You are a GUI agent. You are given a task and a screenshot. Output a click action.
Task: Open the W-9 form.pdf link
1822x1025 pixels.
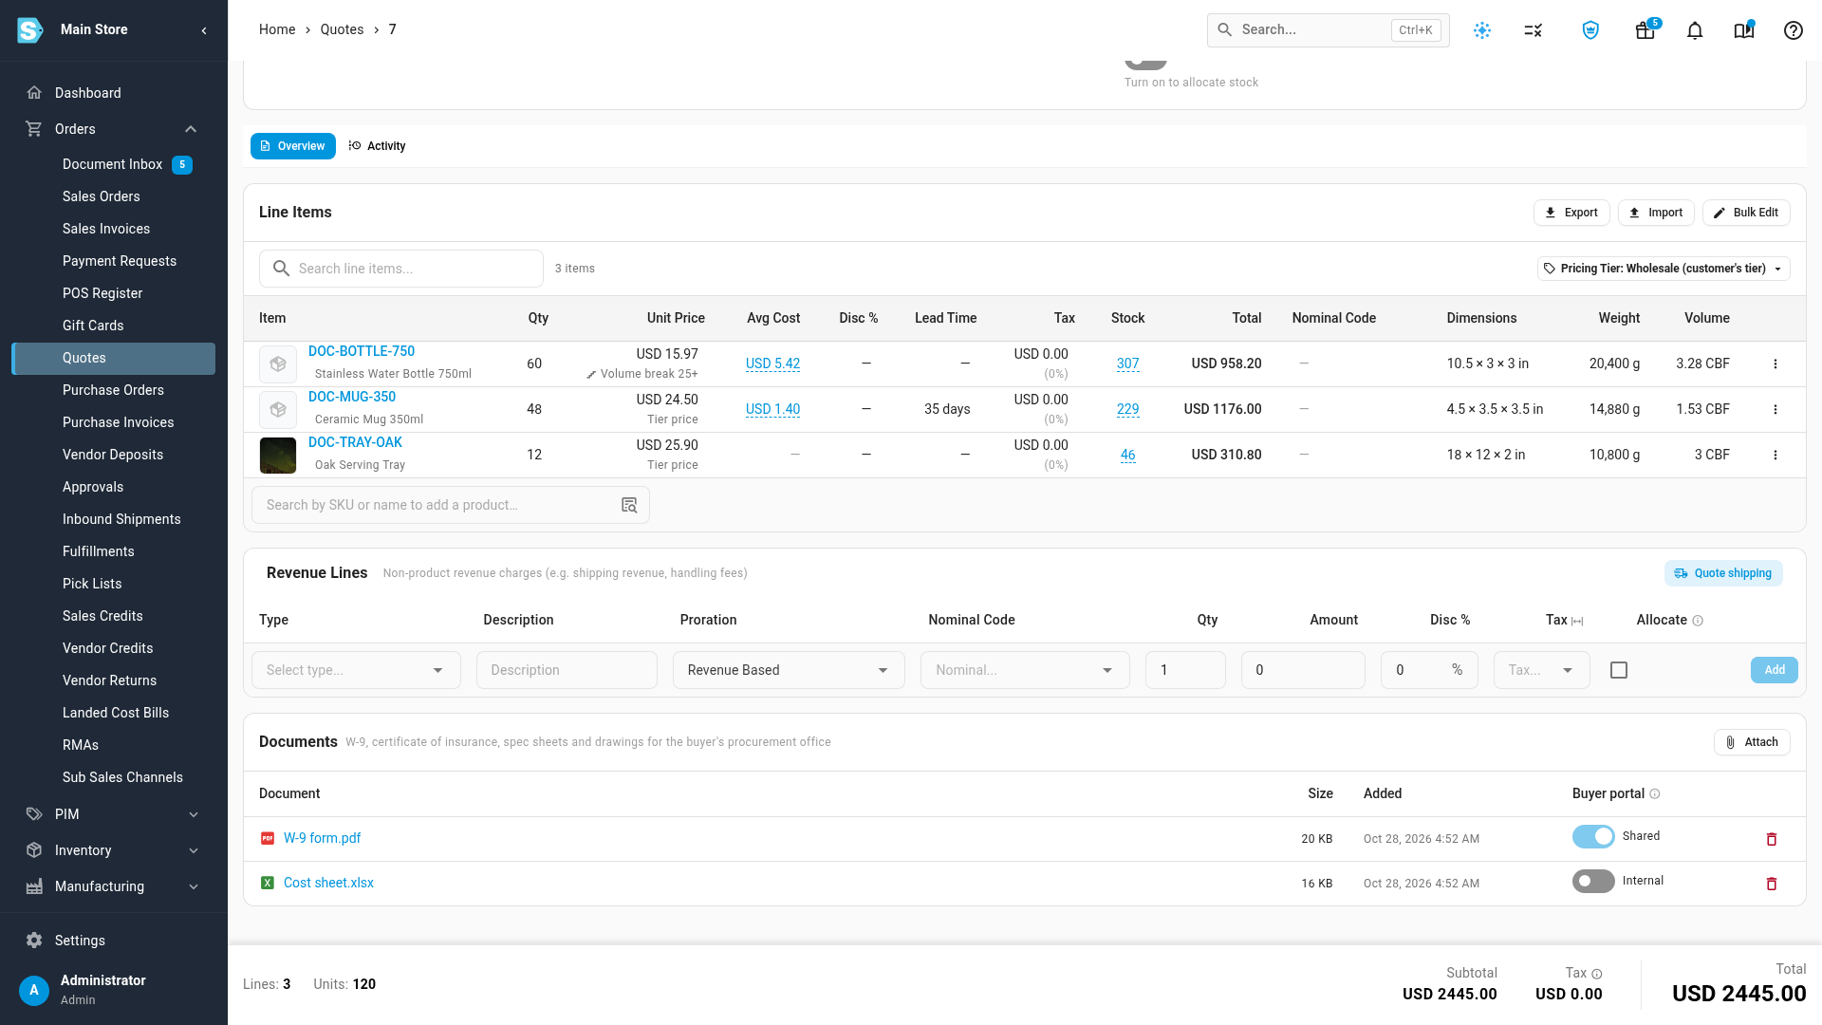[323, 838]
